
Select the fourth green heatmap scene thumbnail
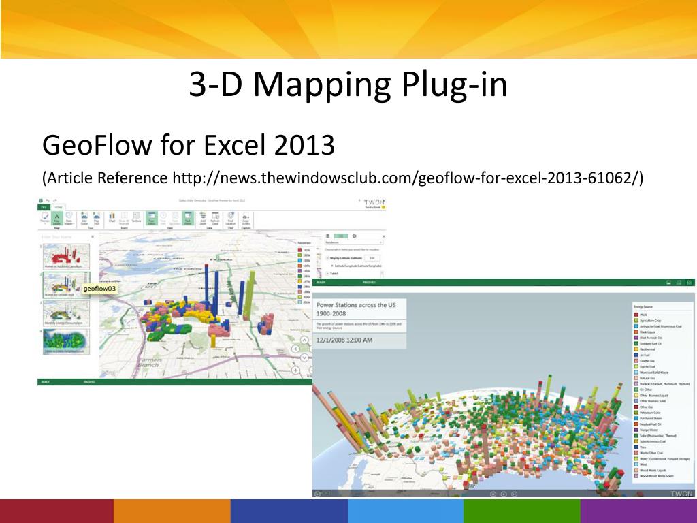point(66,342)
